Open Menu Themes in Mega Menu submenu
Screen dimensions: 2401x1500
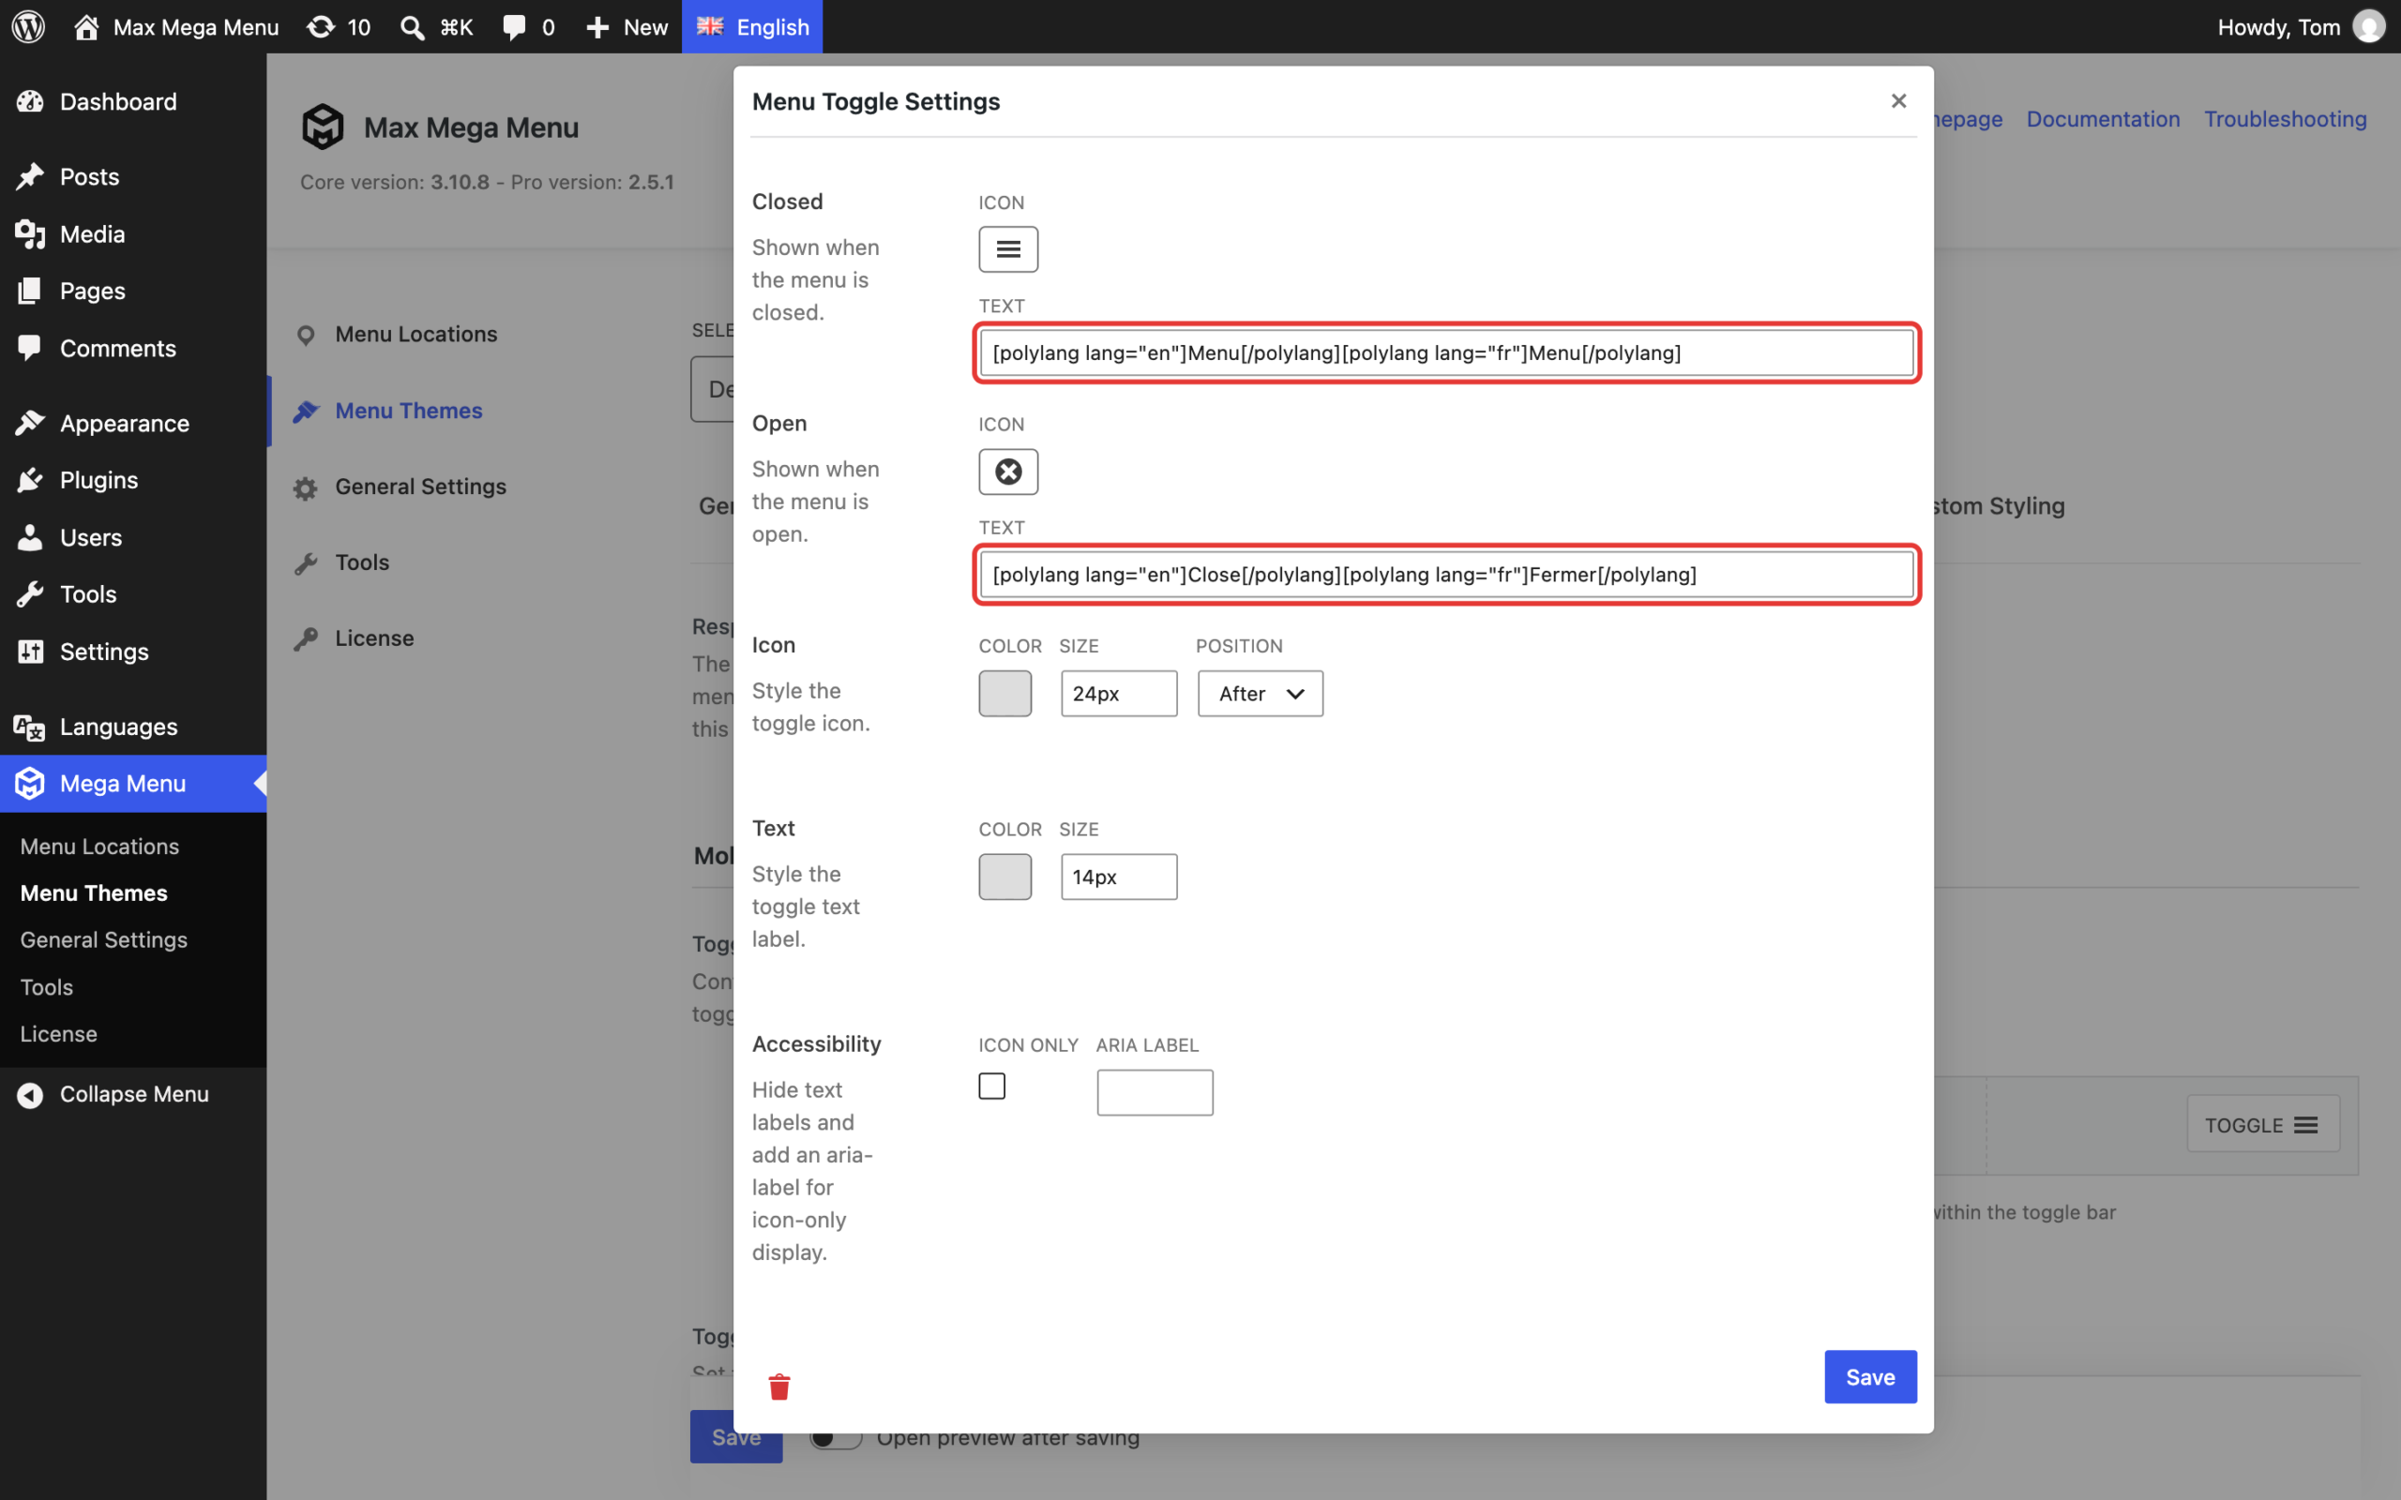point(93,892)
